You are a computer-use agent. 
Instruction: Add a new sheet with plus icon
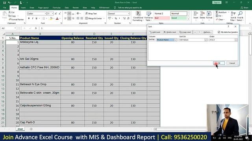tap(31, 129)
